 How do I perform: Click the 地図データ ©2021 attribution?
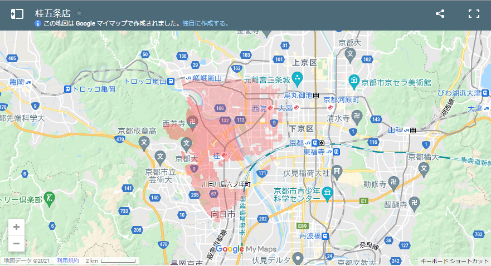(x=27, y=260)
